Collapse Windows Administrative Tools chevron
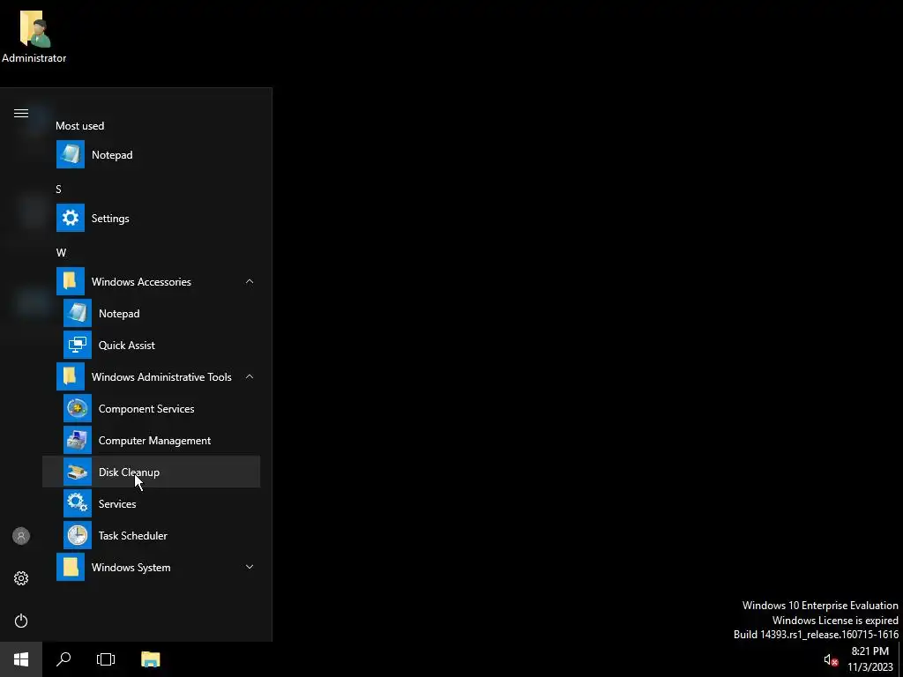This screenshot has height=677, width=903. pyautogui.click(x=250, y=376)
